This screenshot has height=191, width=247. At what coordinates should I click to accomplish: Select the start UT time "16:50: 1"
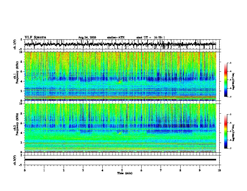coord(159,37)
